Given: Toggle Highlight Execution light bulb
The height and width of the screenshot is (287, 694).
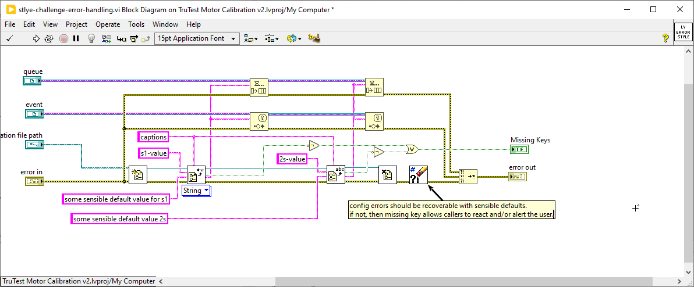Looking at the screenshot, I should click(91, 38).
